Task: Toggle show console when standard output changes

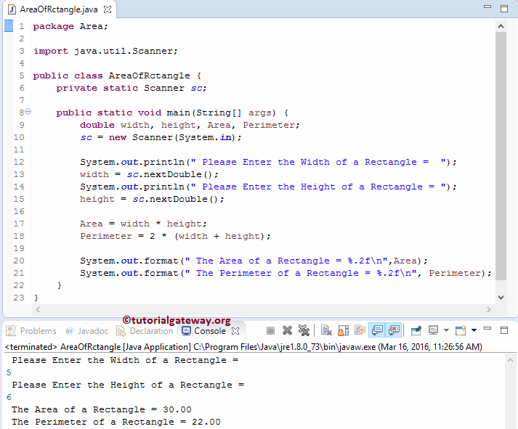Action: [377, 330]
